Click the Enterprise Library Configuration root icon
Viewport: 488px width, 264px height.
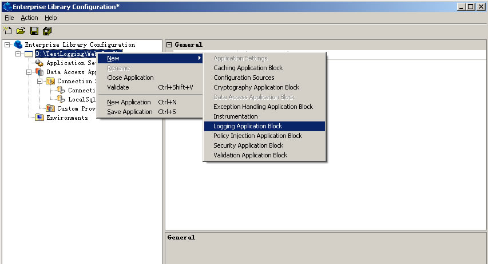point(18,44)
